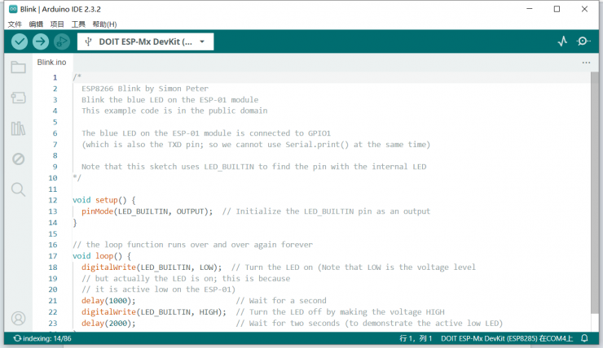Show the Sketchbook folder panel
Image resolution: width=603 pixels, height=348 pixels.
tap(18, 67)
